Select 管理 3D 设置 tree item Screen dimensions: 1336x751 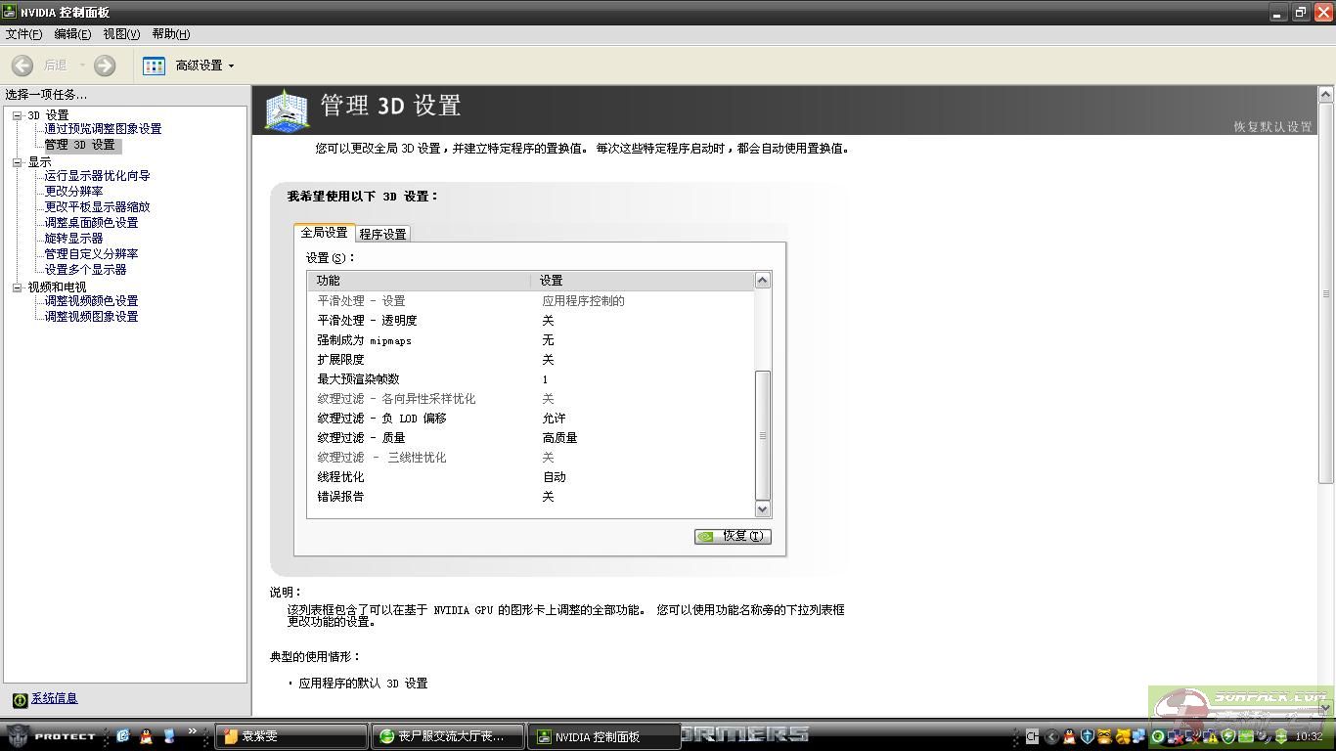coord(80,145)
